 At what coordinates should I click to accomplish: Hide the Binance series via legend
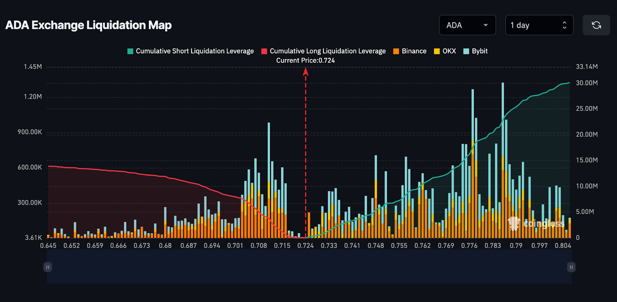[410, 51]
